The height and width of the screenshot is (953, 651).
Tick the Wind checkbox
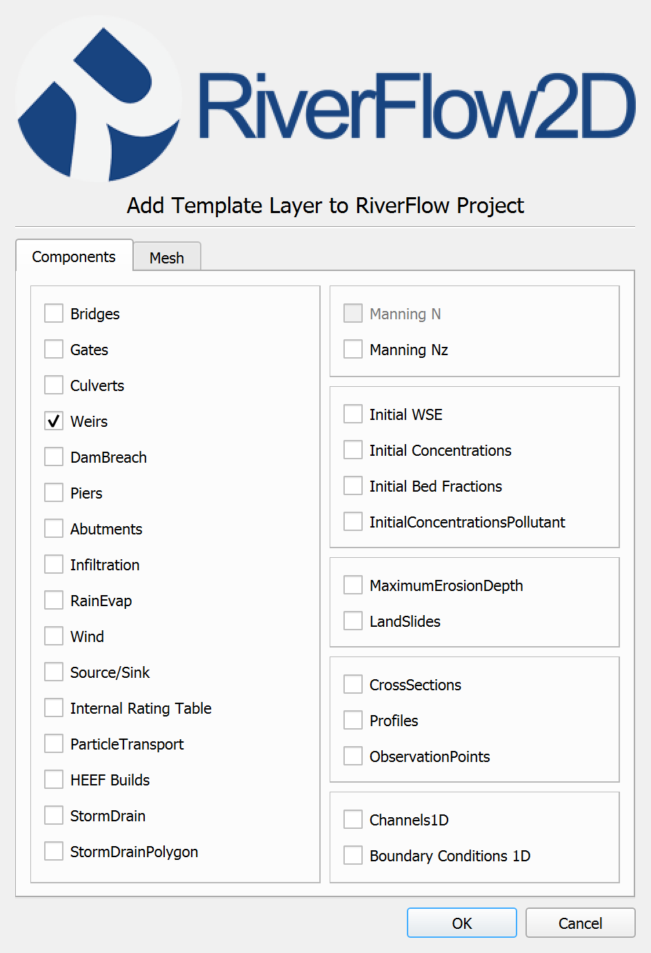click(54, 636)
